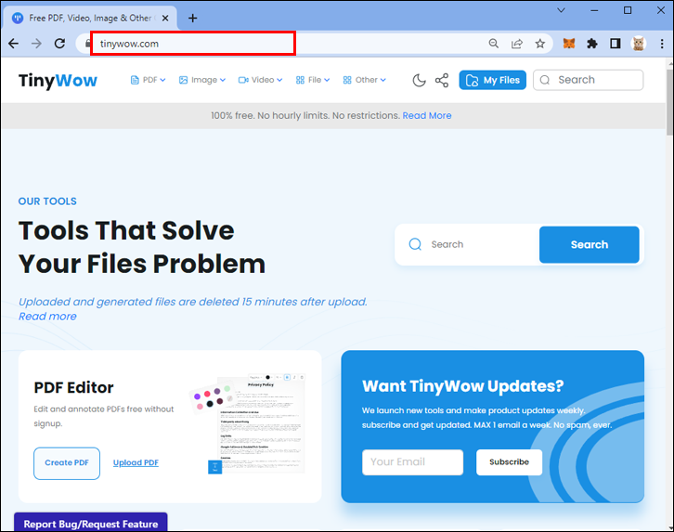Click the hero Search text field
Screen dimensions: 674x532
[467, 244]
